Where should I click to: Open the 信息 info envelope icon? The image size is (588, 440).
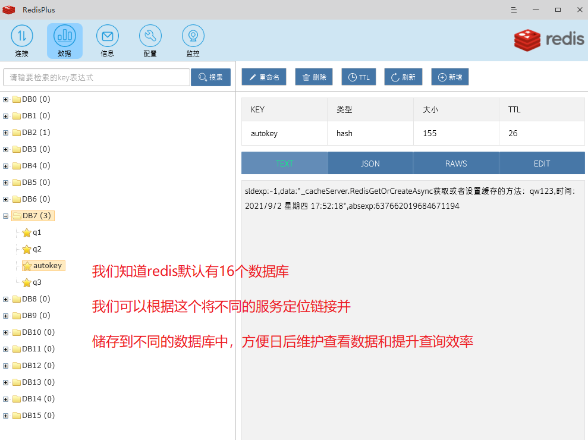(x=107, y=40)
